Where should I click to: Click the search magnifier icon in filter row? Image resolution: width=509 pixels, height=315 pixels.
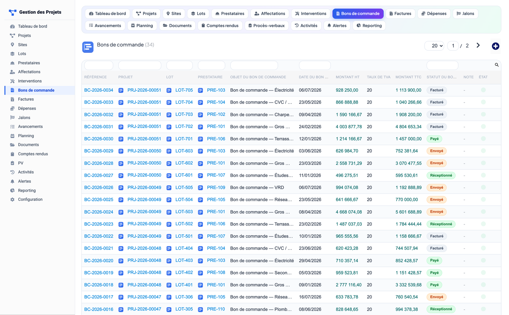pos(497,65)
